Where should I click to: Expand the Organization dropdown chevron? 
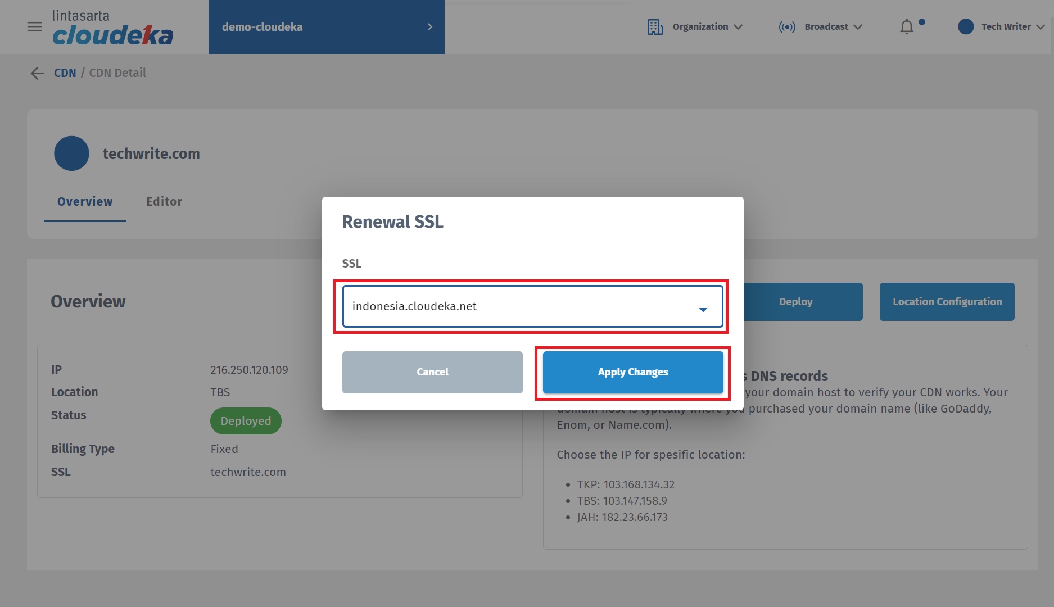click(x=738, y=27)
